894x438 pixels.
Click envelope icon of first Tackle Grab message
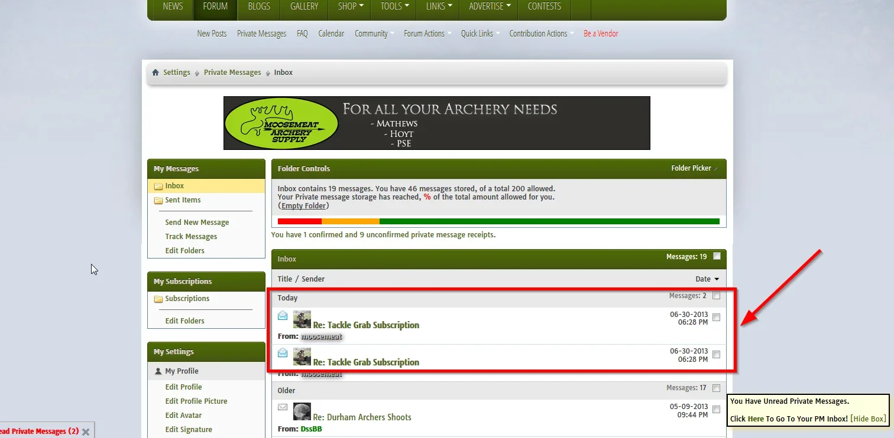[283, 316]
